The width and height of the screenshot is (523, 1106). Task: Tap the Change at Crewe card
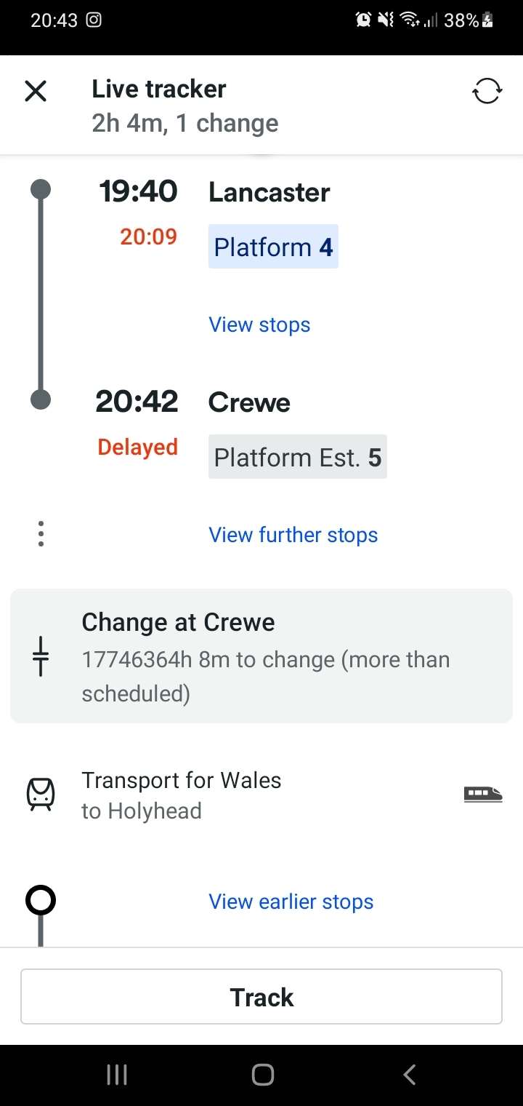(x=261, y=656)
